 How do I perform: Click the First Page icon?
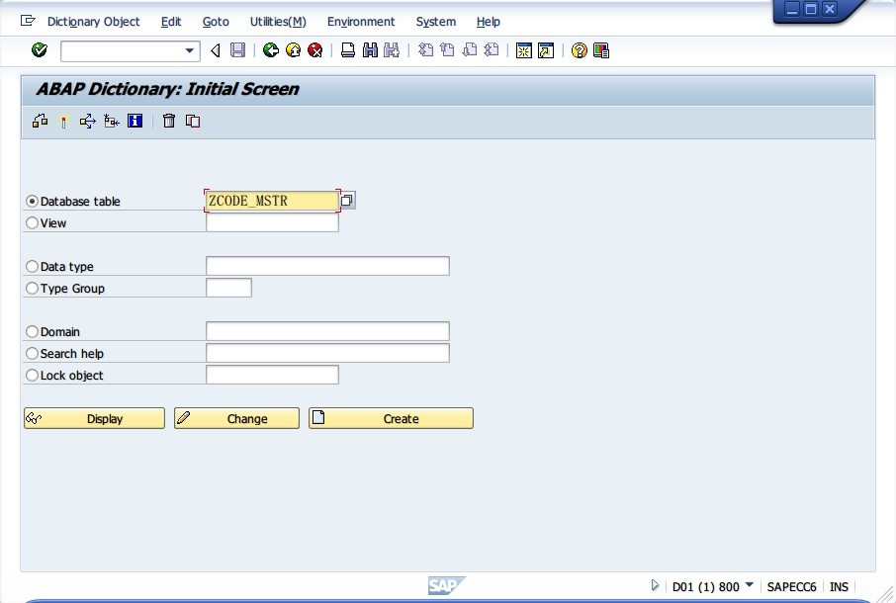pos(425,50)
